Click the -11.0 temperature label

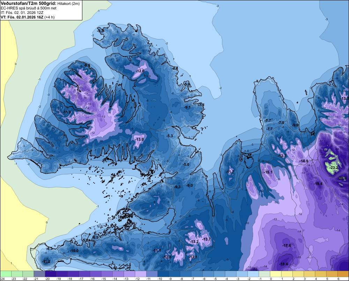pyautogui.click(x=67, y=112)
